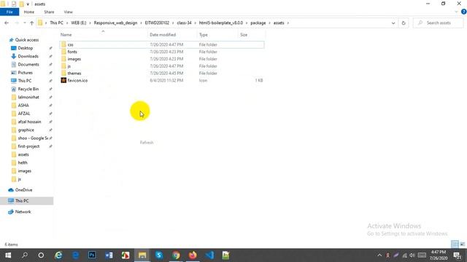Click the Search assets box

438,23
